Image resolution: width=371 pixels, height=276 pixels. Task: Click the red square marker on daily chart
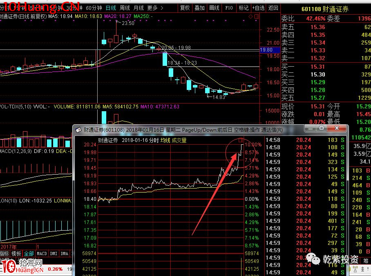[257, 16]
